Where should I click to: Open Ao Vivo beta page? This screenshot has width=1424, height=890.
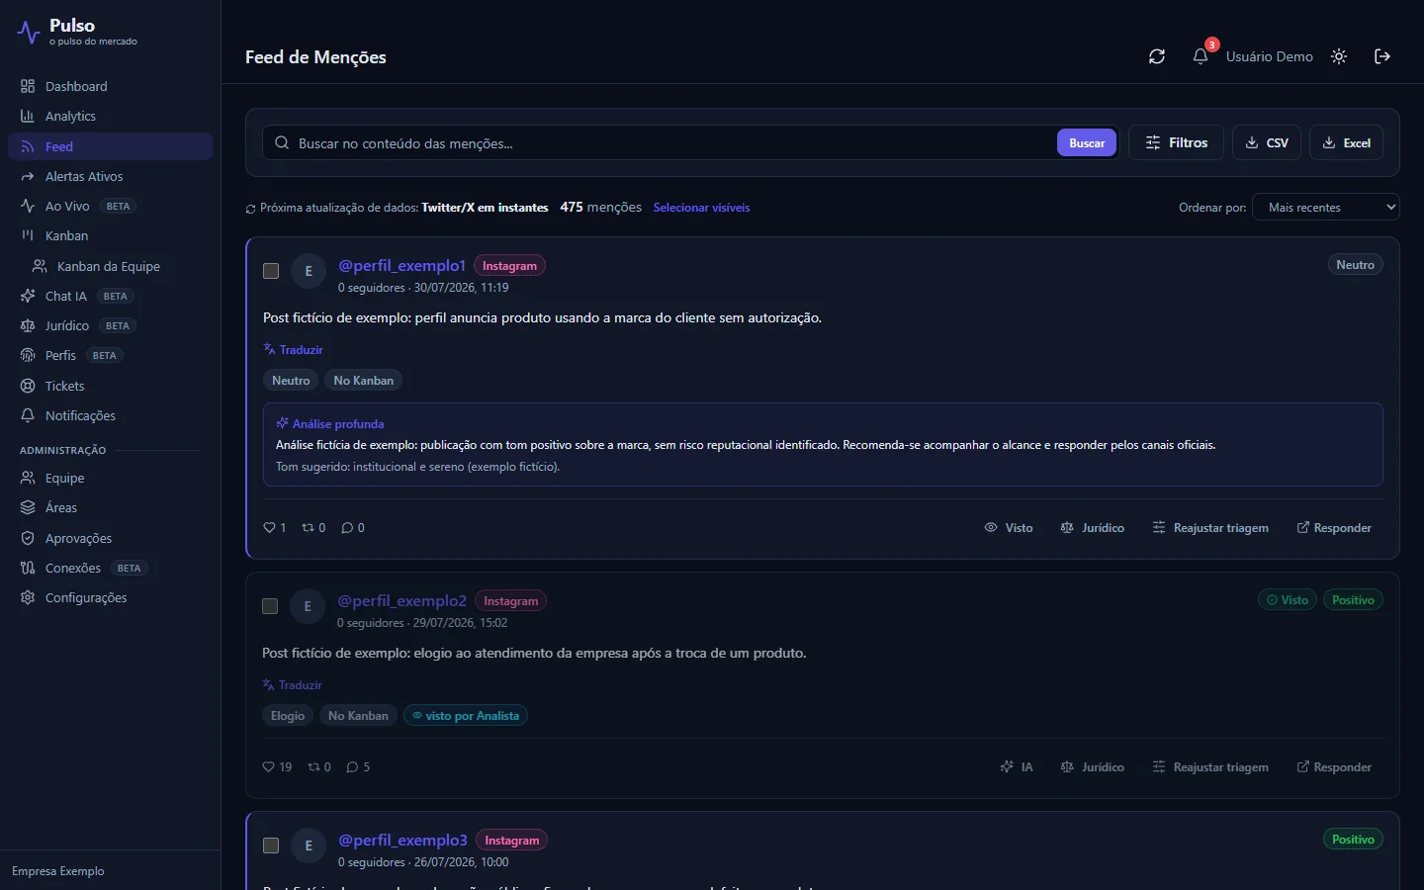click(x=111, y=206)
